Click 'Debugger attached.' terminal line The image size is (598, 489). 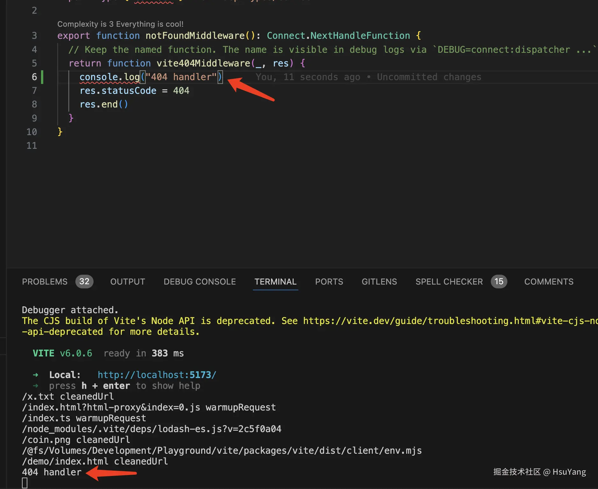pyautogui.click(x=70, y=310)
